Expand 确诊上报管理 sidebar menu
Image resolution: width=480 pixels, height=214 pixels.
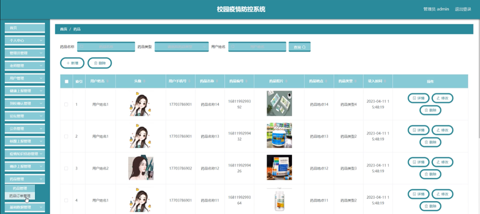[25, 166]
